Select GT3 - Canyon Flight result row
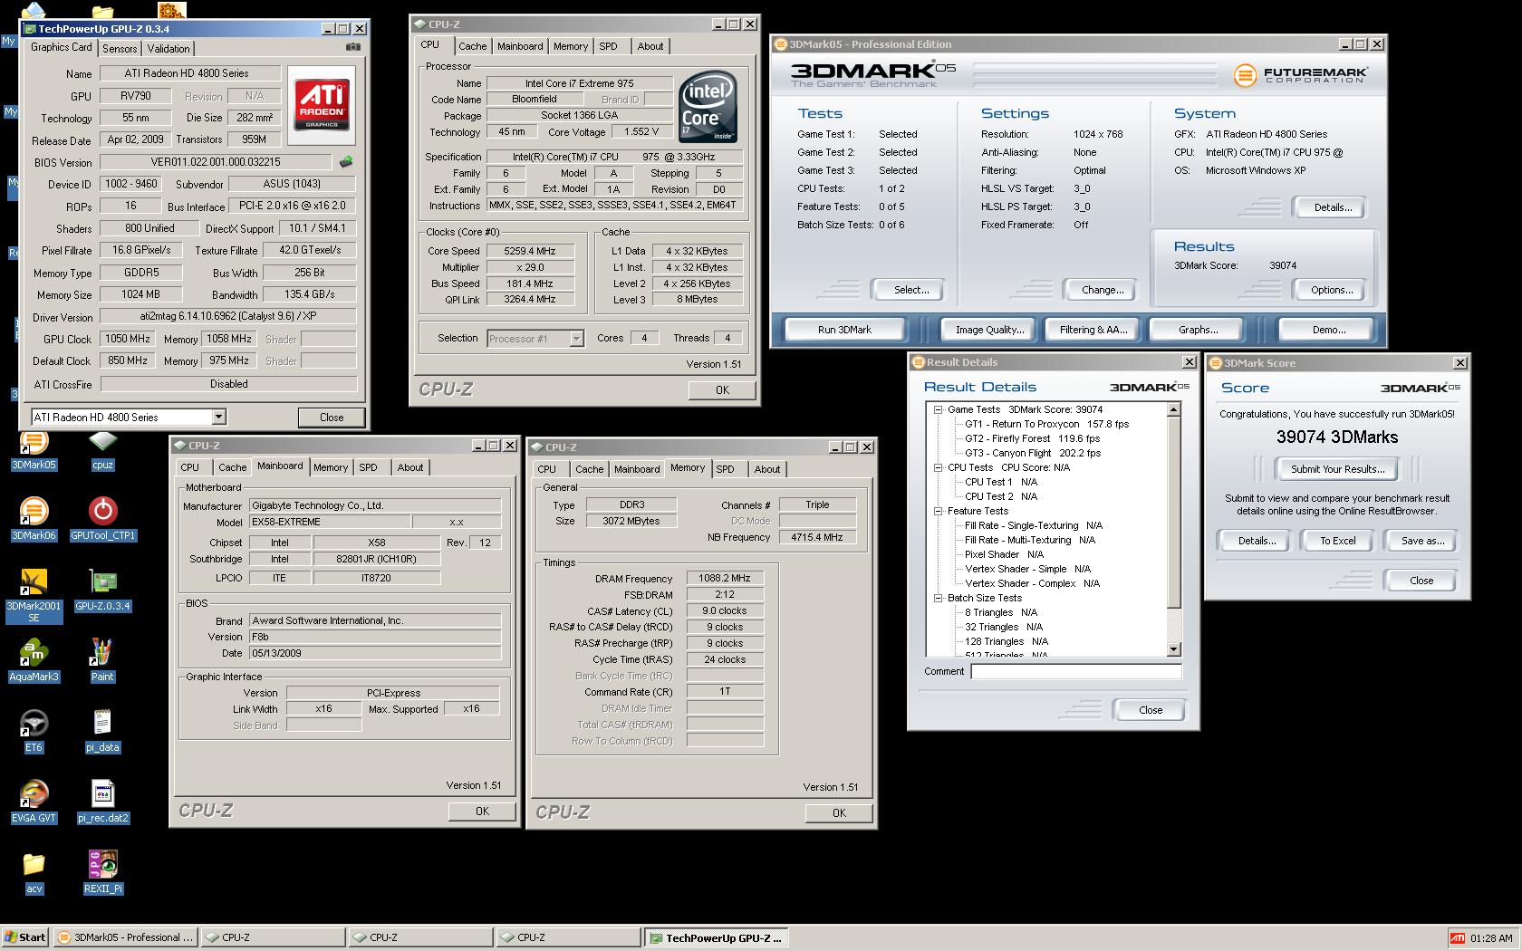Image resolution: width=1522 pixels, height=951 pixels. pyautogui.click(x=1033, y=453)
